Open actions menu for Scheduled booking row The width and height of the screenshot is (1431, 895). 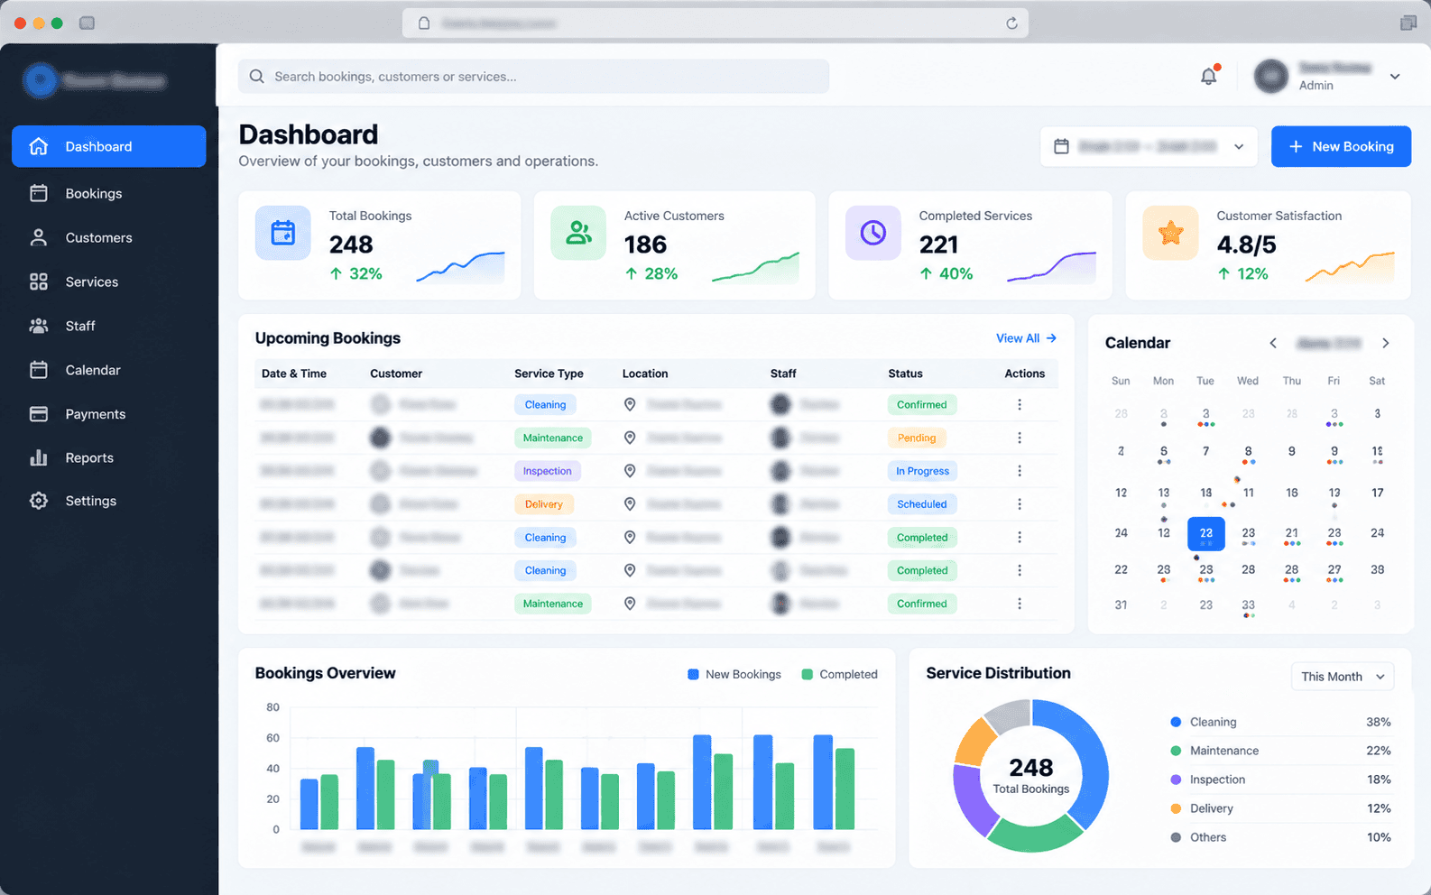1020,504
